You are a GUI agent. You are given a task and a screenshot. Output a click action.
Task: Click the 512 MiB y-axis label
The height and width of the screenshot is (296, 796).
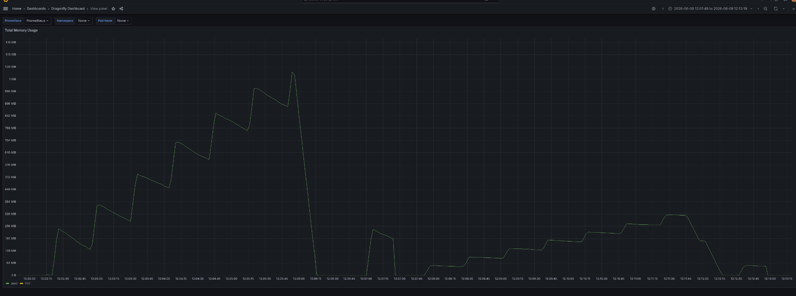11,177
